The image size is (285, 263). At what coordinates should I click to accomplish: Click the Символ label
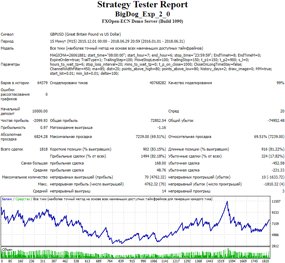click(x=7, y=34)
